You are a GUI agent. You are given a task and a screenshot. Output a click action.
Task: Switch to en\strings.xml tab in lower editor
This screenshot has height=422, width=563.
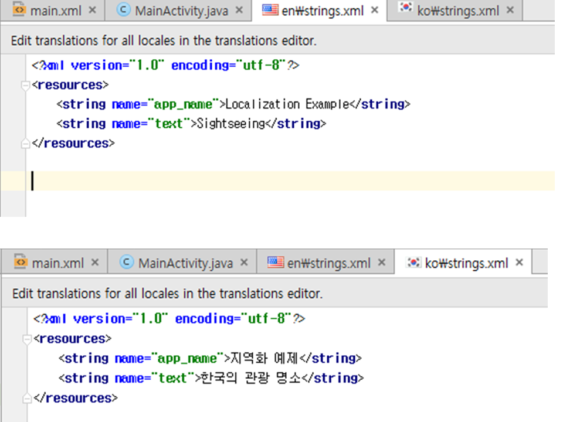coord(328,263)
